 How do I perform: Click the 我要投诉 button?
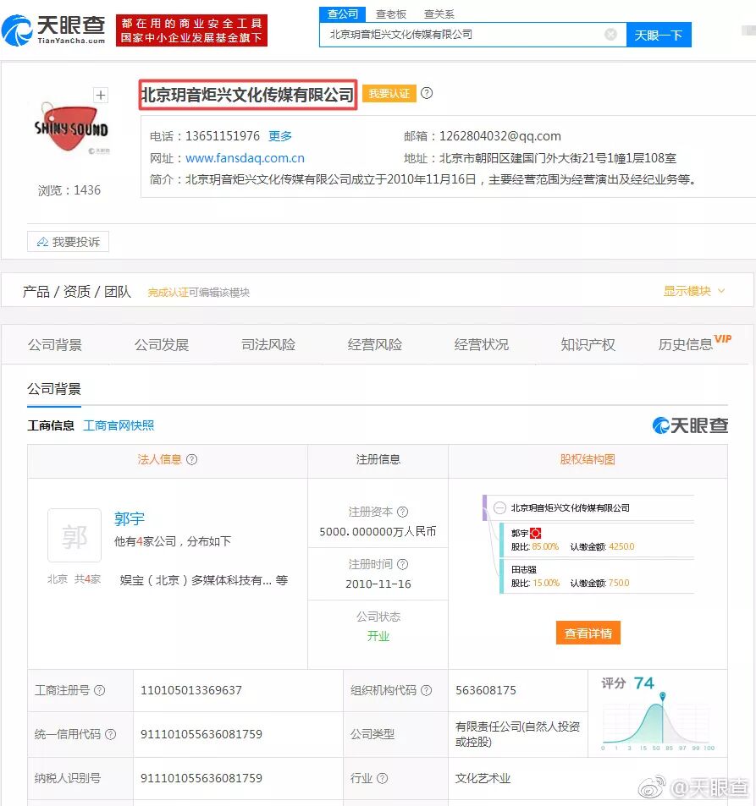[x=68, y=242]
